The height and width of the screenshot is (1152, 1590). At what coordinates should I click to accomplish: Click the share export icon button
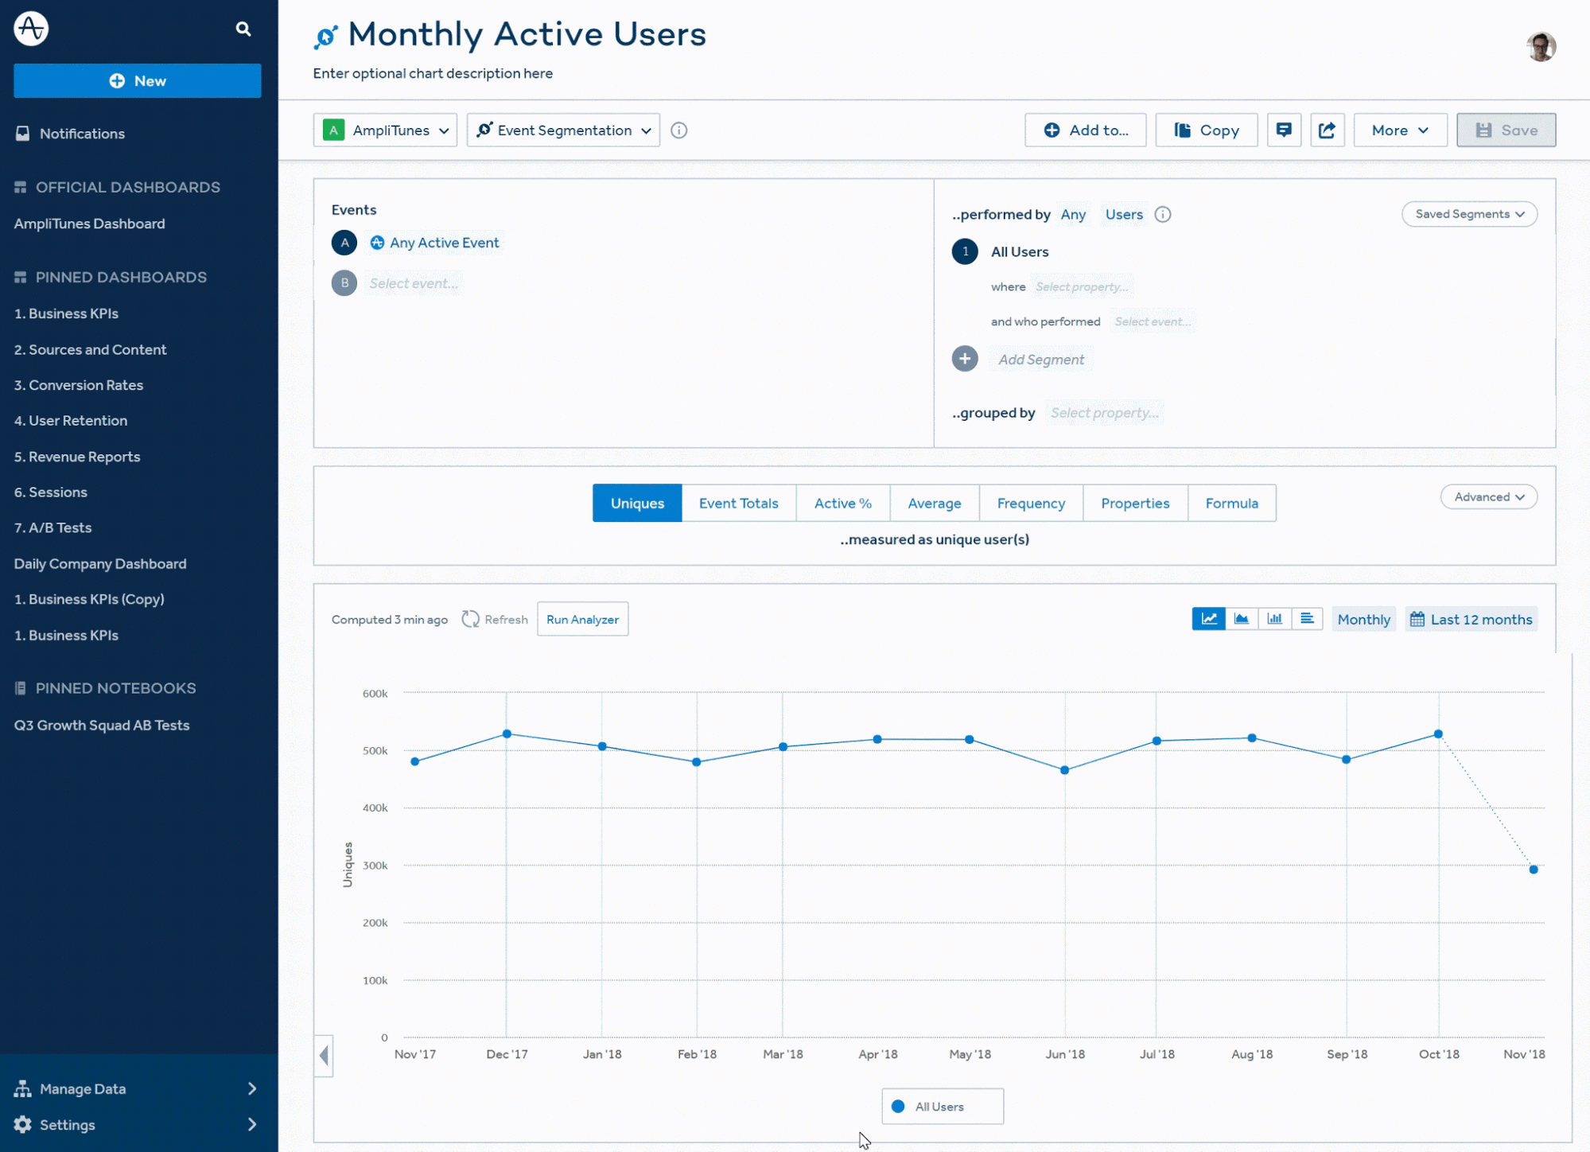[x=1327, y=130]
